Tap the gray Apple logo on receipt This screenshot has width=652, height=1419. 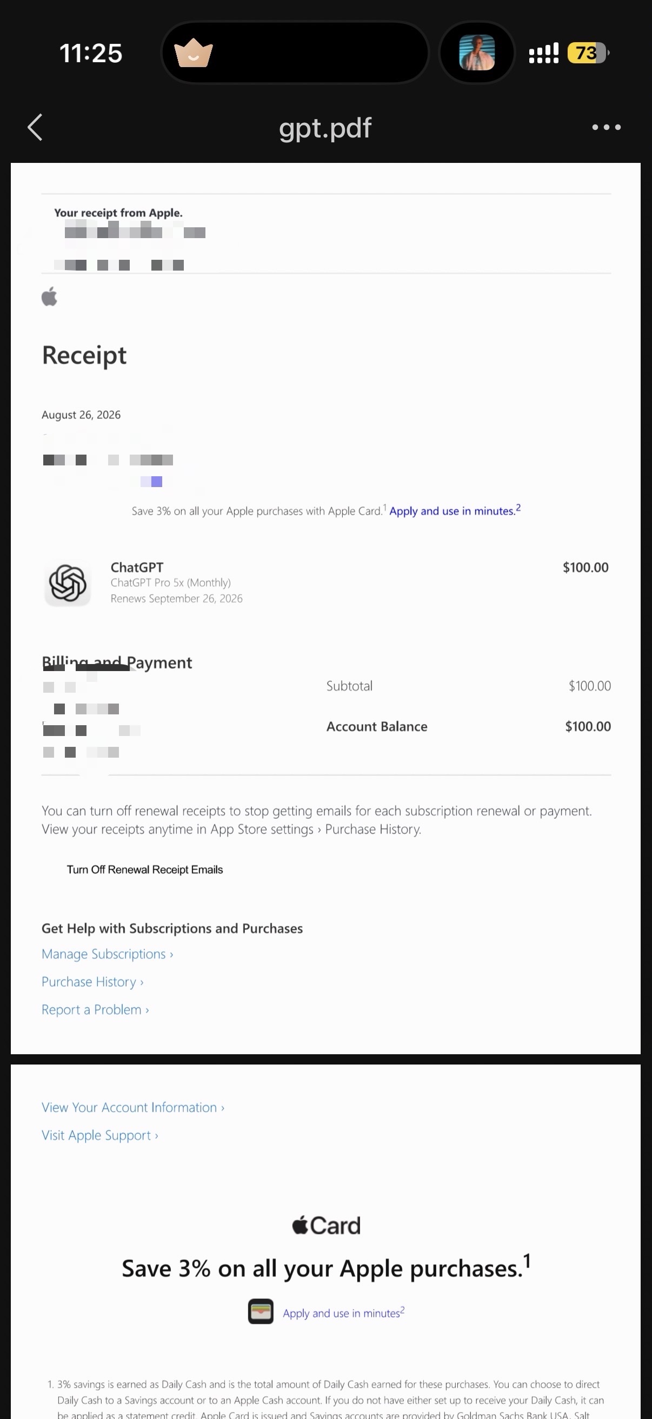50,297
